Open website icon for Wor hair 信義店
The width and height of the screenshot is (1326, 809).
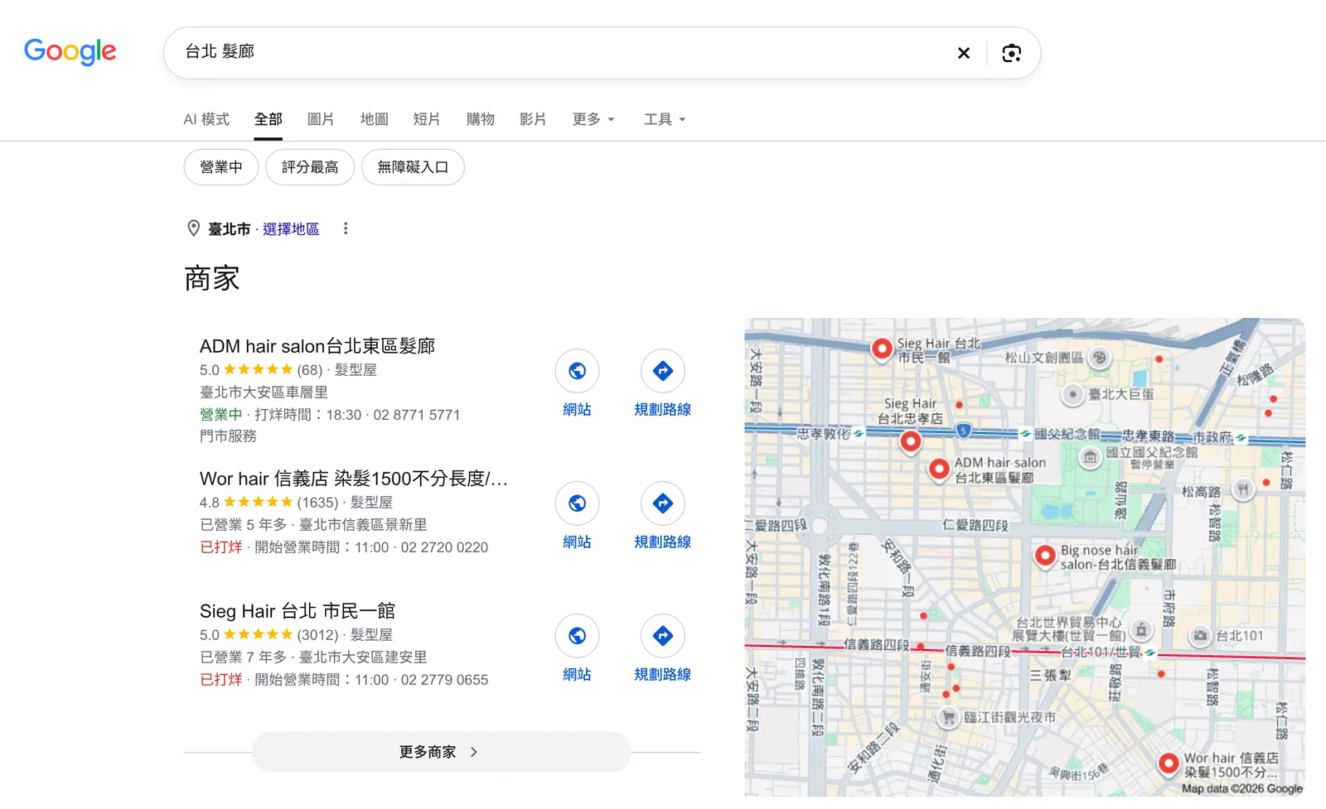pyautogui.click(x=577, y=503)
